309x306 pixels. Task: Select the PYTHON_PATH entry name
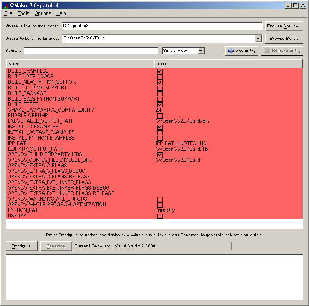(24, 210)
